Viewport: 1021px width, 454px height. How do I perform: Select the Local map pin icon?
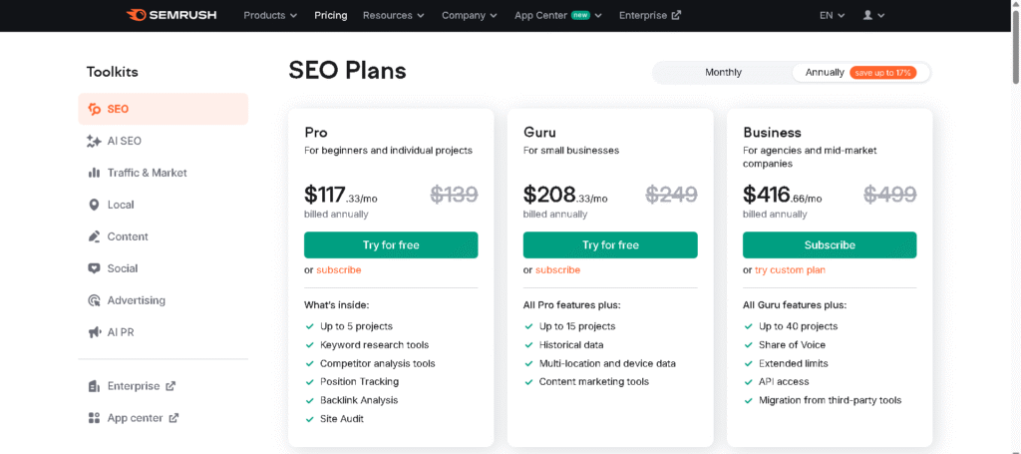coord(94,205)
